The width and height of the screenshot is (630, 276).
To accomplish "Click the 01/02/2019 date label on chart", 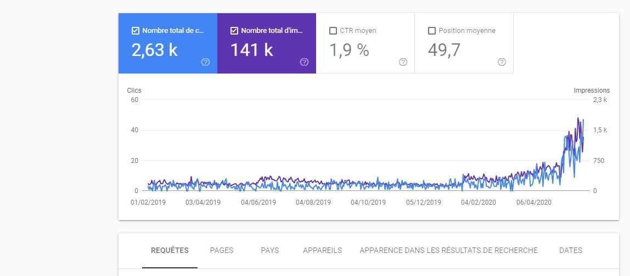I will click(148, 202).
